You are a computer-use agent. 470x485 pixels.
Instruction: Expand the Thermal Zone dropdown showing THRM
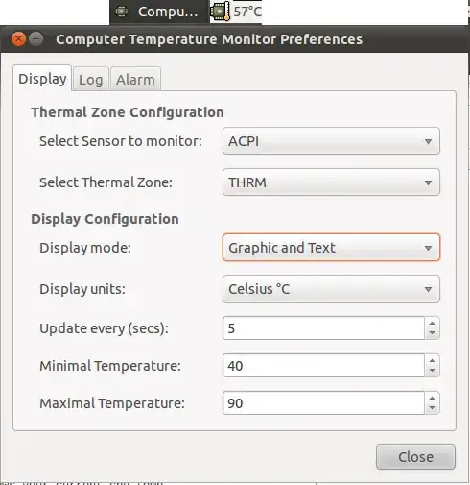[331, 182]
